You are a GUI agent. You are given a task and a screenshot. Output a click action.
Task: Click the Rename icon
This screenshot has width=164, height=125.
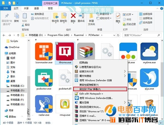point(81,16)
